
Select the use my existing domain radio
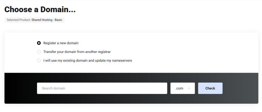click(x=39, y=60)
